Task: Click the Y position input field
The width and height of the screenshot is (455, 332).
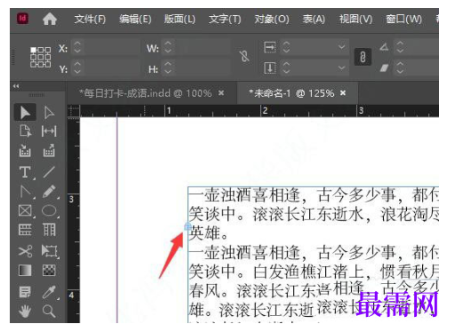Action: (x=111, y=68)
